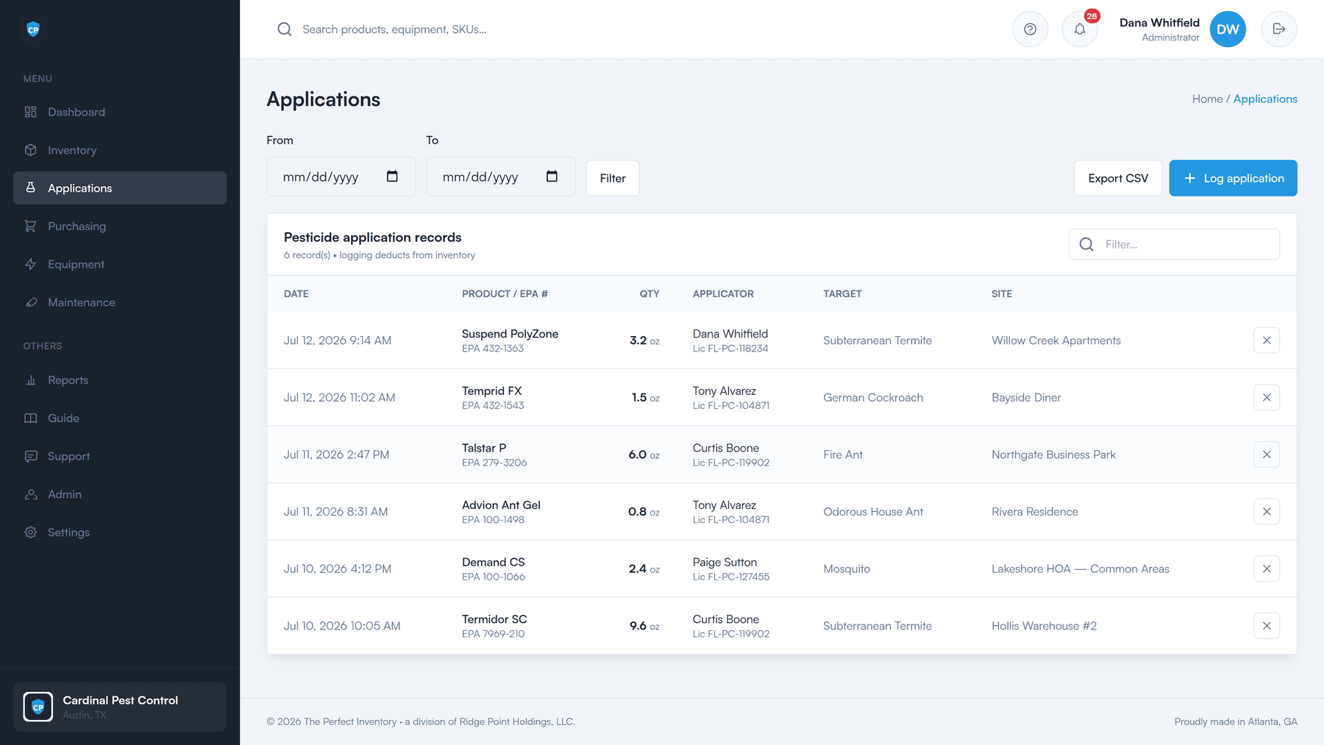Image resolution: width=1324 pixels, height=745 pixels.
Task: Click Log application button
Action: [x=1233, y=178]
